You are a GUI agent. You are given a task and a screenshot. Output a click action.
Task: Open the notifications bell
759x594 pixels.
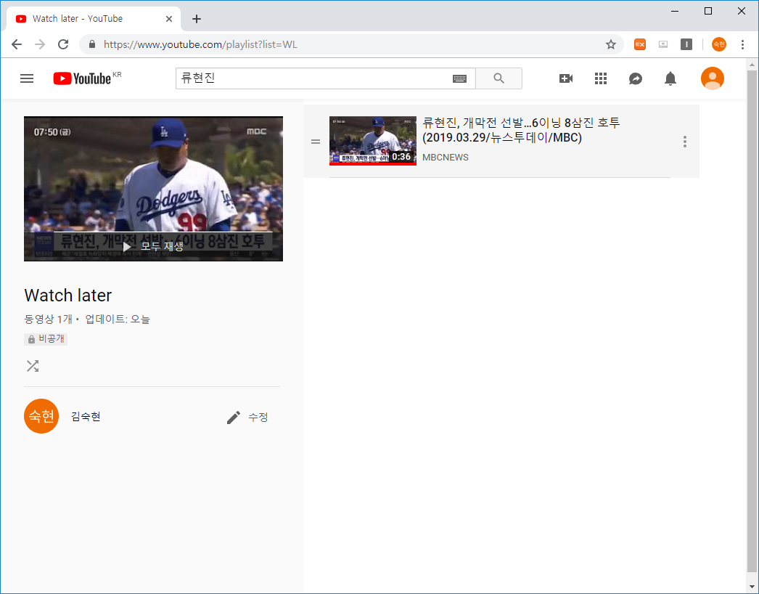[x=670, y=78]
